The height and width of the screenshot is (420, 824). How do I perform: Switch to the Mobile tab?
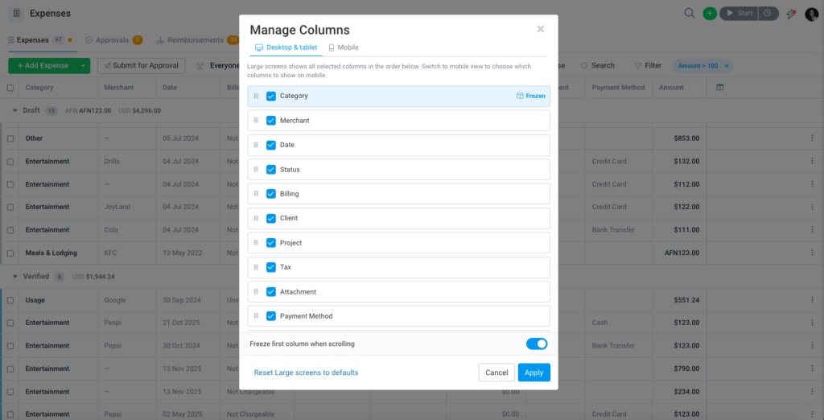pyautogui.click(x=343, y=47)
